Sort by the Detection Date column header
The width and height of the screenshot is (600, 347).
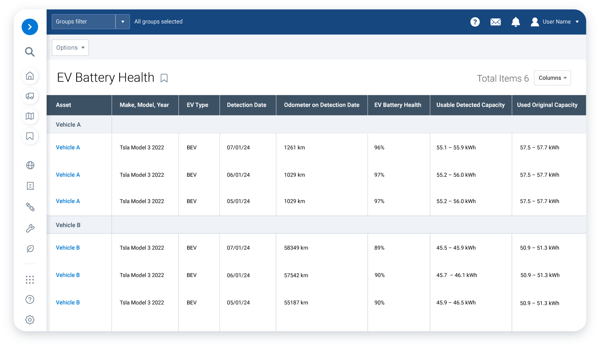click(245, 105)
